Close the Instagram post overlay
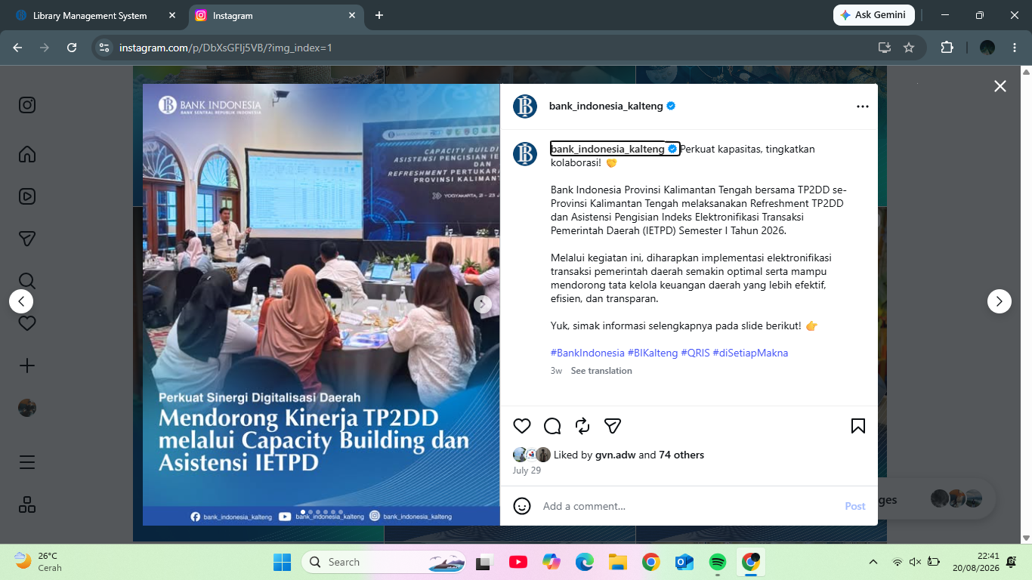The height and width of the screenshot is (580, 1032). click(x=1000, y=86)
